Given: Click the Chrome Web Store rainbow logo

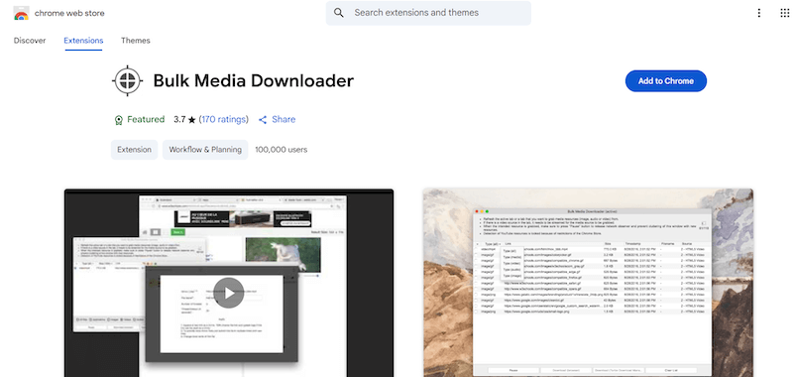Looking at the screenshot, I should (21, 13).
